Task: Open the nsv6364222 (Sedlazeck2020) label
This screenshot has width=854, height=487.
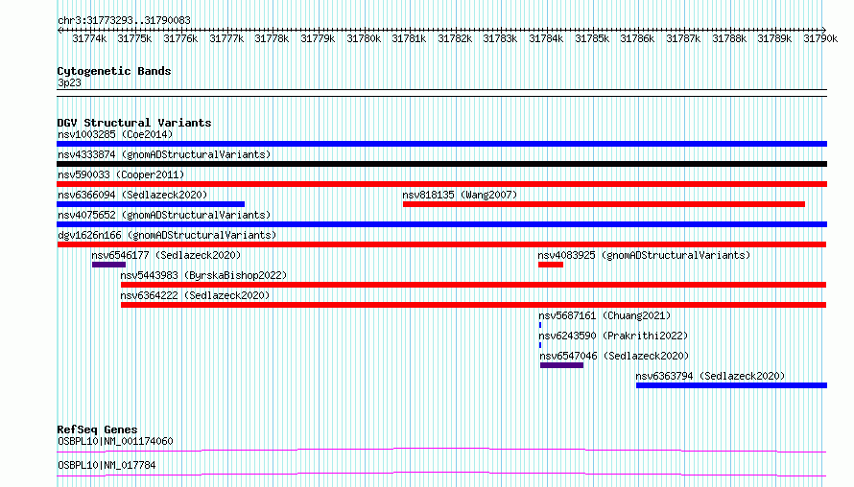Action: pos(195,295)
